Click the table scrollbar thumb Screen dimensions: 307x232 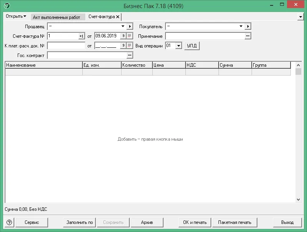[x=298, y=71]
